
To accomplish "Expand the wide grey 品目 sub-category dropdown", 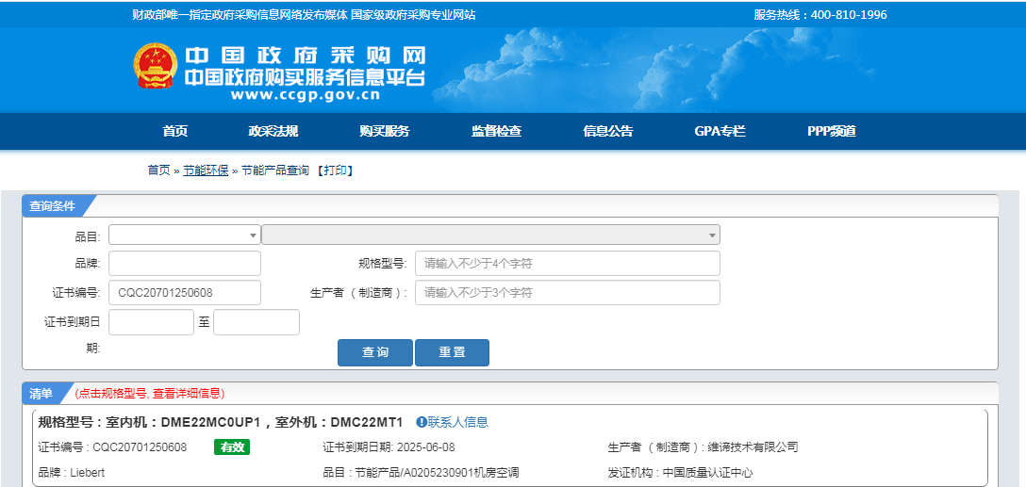I will [x=490, y=235].
